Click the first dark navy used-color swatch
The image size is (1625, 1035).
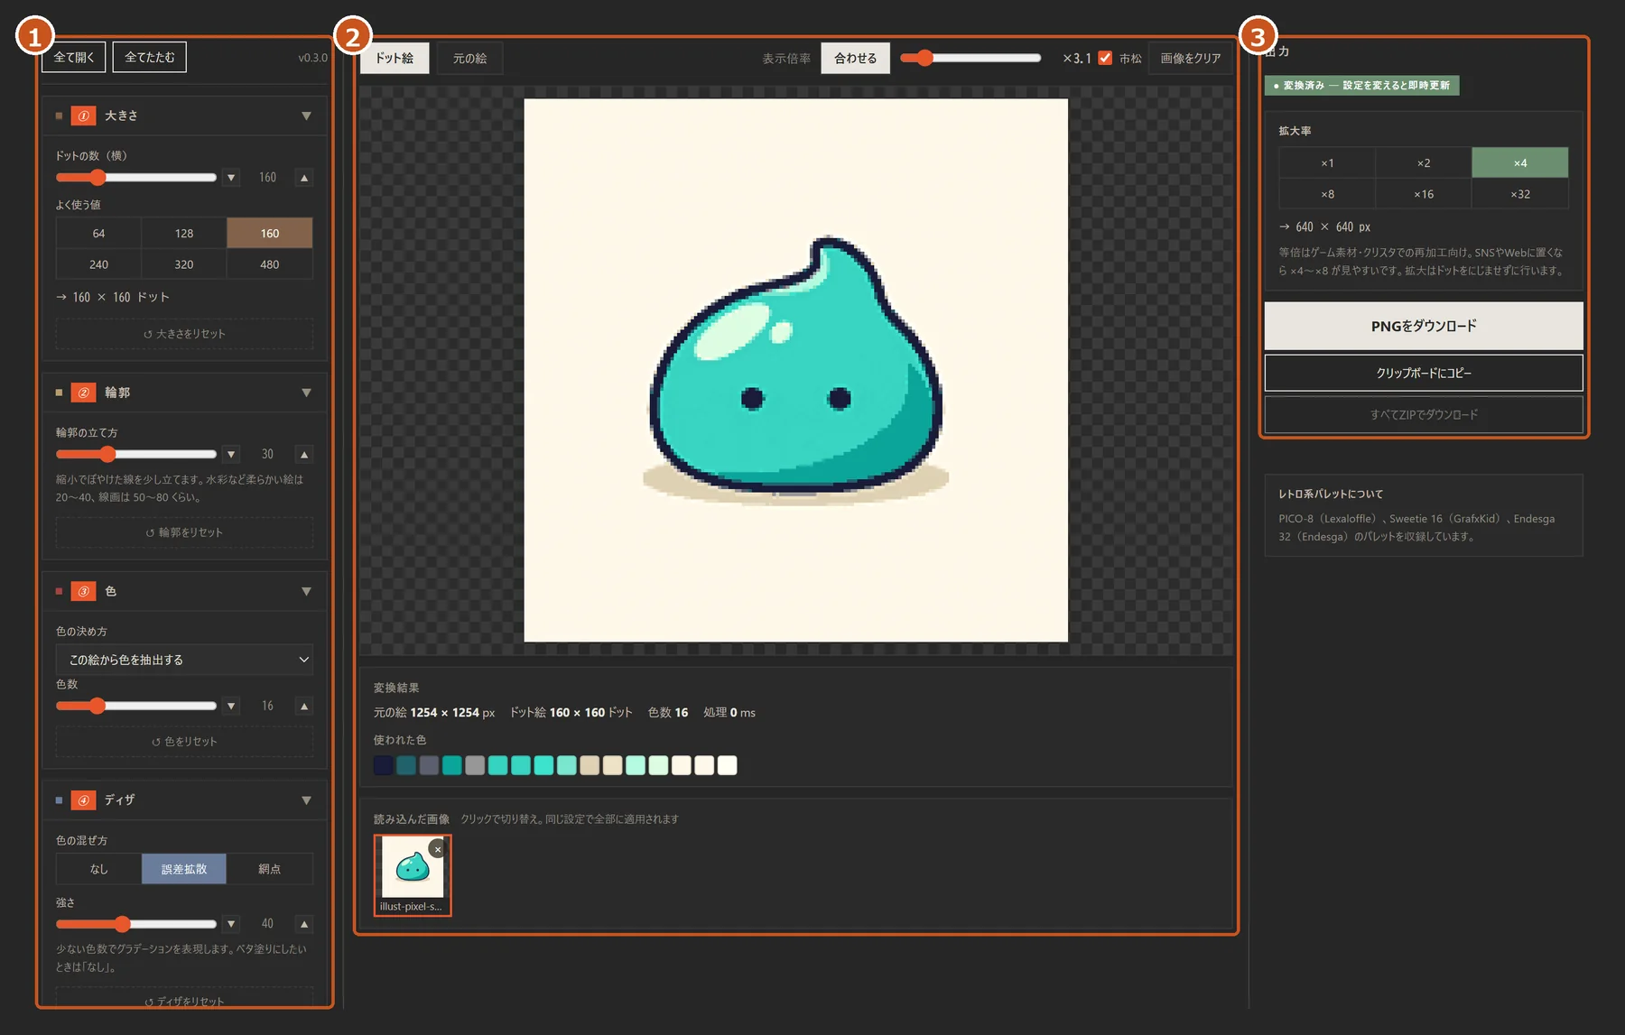coord(383,765)
